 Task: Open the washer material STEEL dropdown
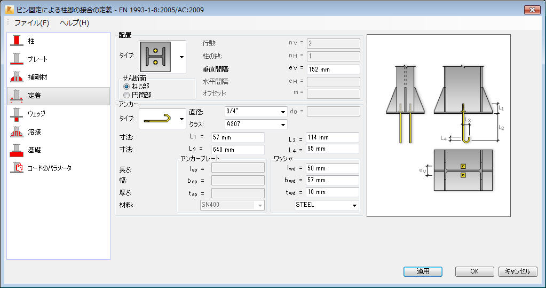tap(327, 205)
